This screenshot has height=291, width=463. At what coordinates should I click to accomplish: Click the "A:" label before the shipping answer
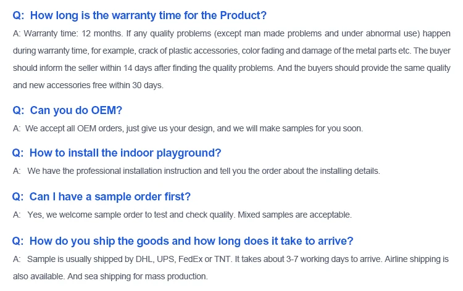(x=16, y=258)
